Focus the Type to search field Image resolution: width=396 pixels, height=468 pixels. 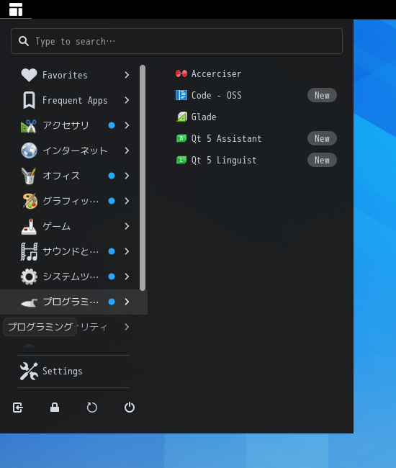(176, 41)
